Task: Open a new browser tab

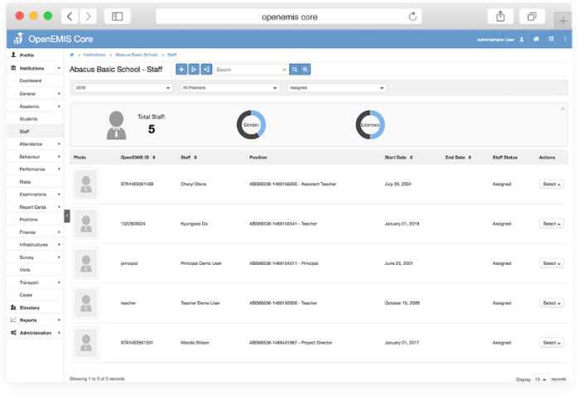Action: pos(562,21)
